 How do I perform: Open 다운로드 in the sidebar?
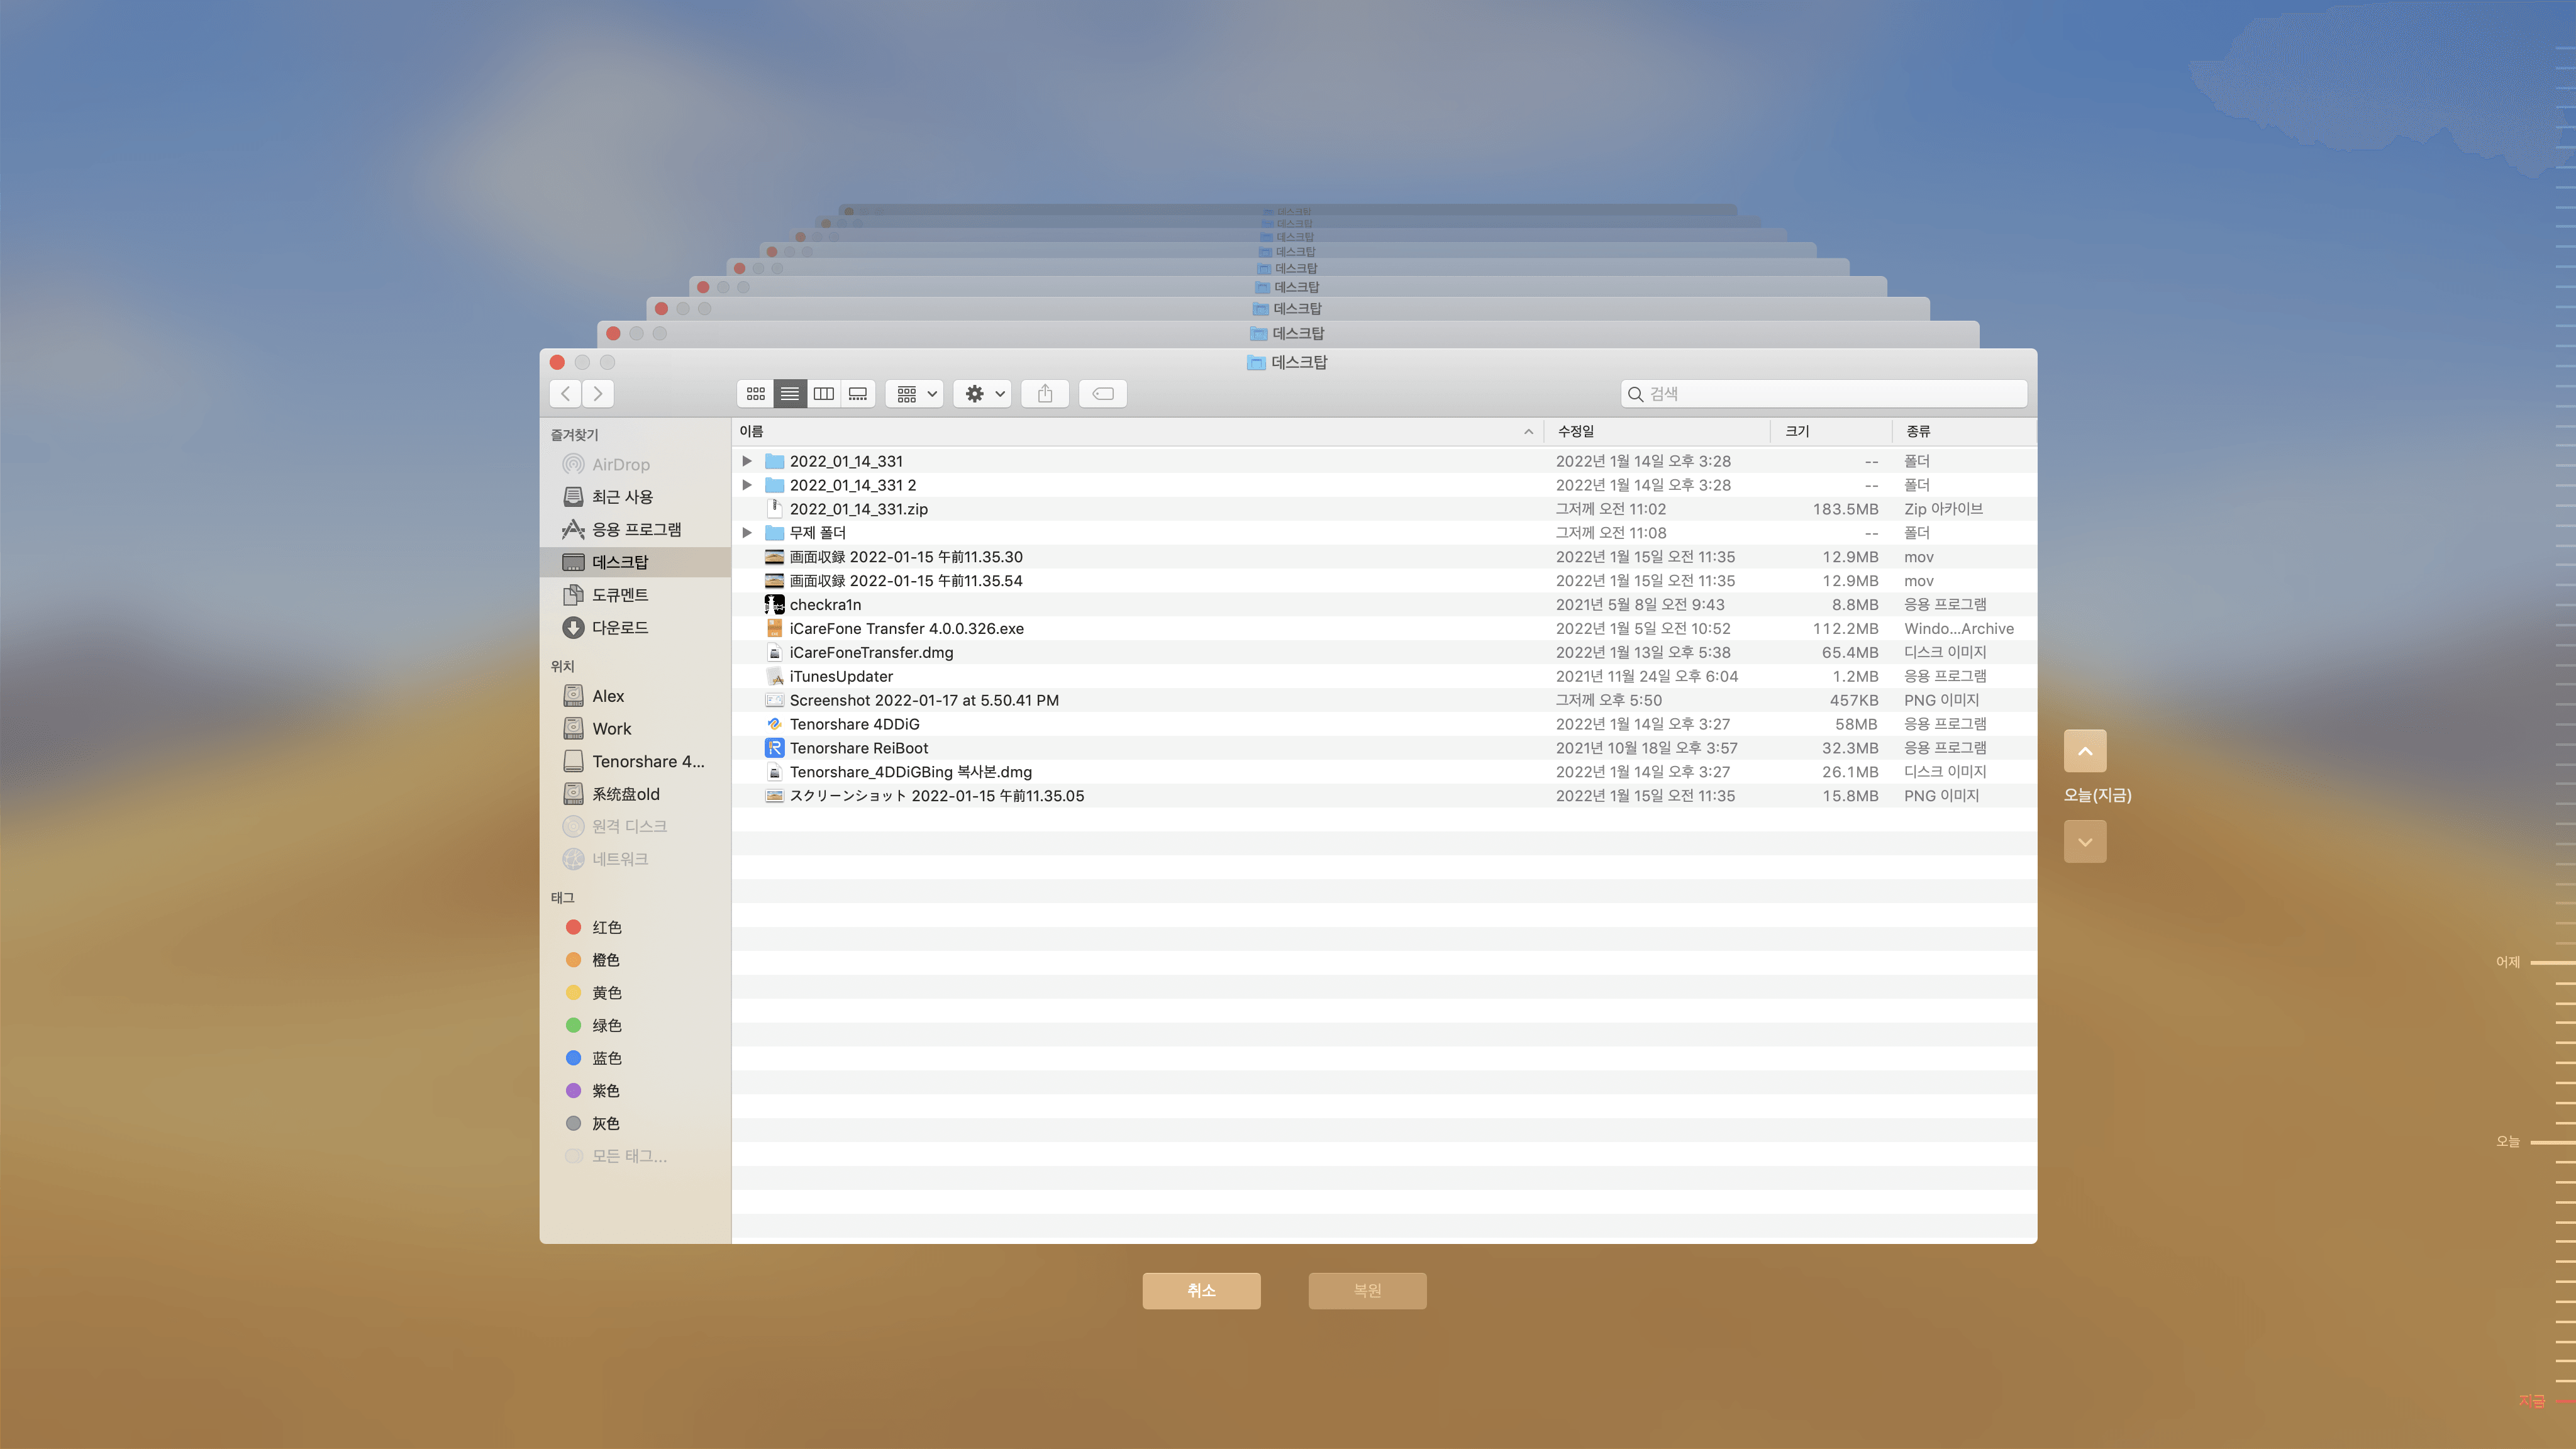[x=619, y=627]
